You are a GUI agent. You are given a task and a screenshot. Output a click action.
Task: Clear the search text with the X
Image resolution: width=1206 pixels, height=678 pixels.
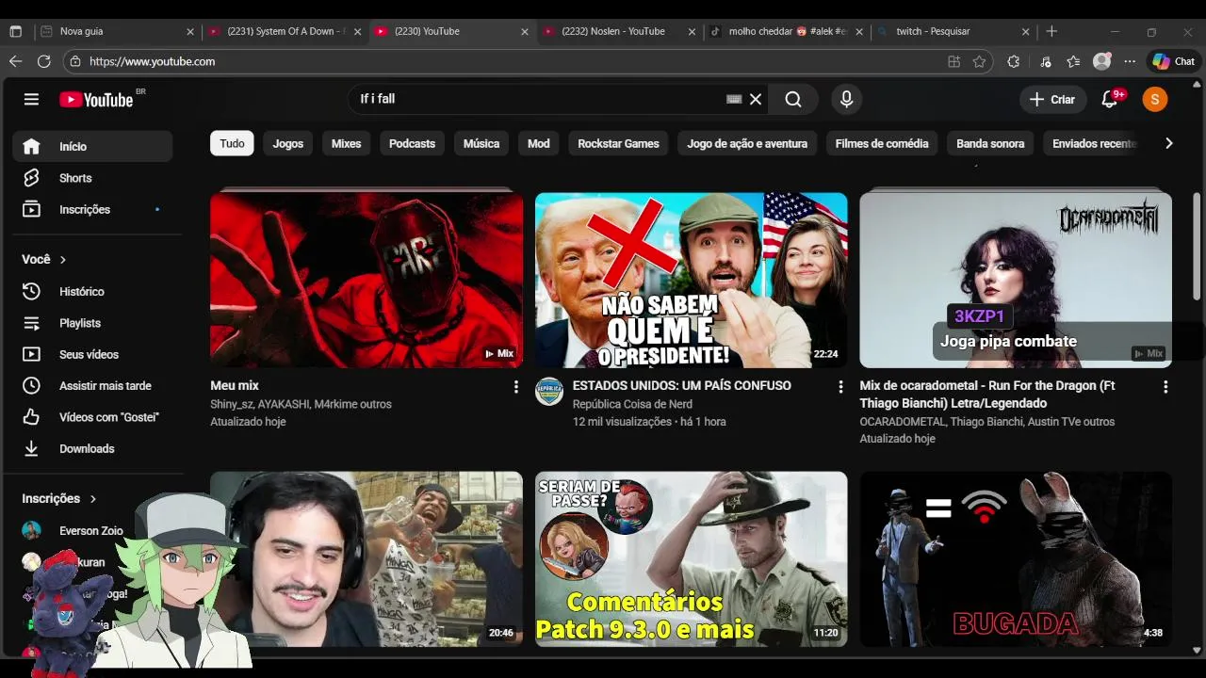[x=755, y=99]
